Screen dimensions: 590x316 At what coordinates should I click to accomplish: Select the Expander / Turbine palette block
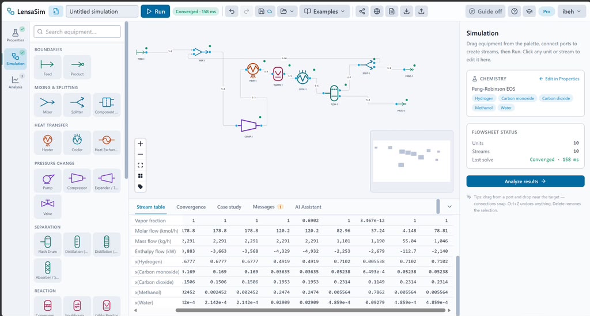[107, 180]
